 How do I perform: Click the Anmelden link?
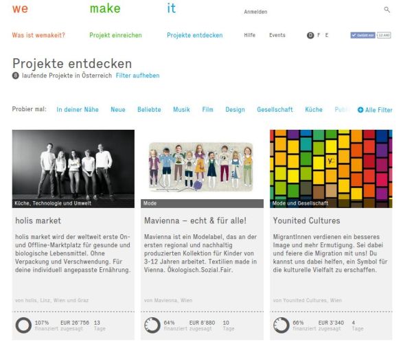[x=255, y=12]
